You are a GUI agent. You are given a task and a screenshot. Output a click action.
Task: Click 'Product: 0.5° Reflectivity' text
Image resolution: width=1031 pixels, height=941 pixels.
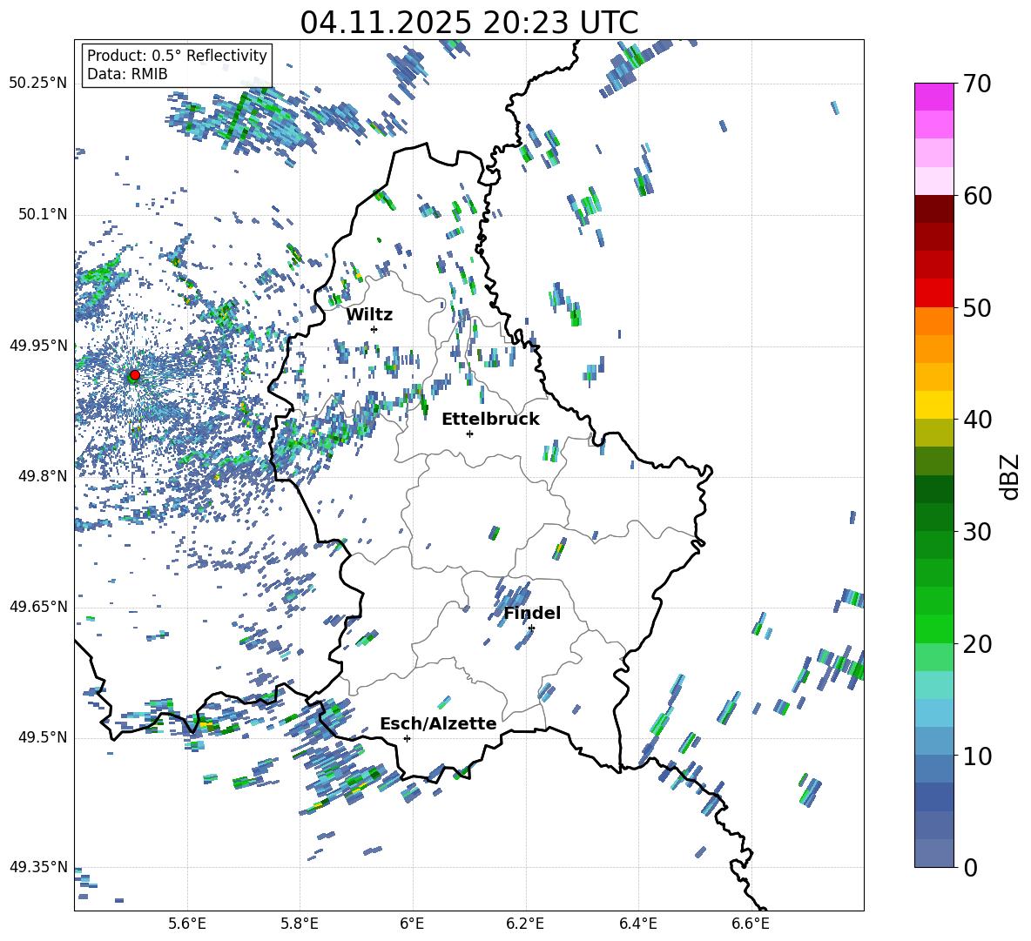[177, 56]
